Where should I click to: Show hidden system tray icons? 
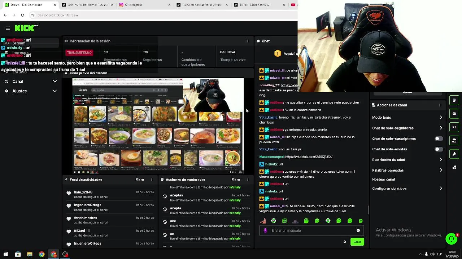[x=420, y=254]
